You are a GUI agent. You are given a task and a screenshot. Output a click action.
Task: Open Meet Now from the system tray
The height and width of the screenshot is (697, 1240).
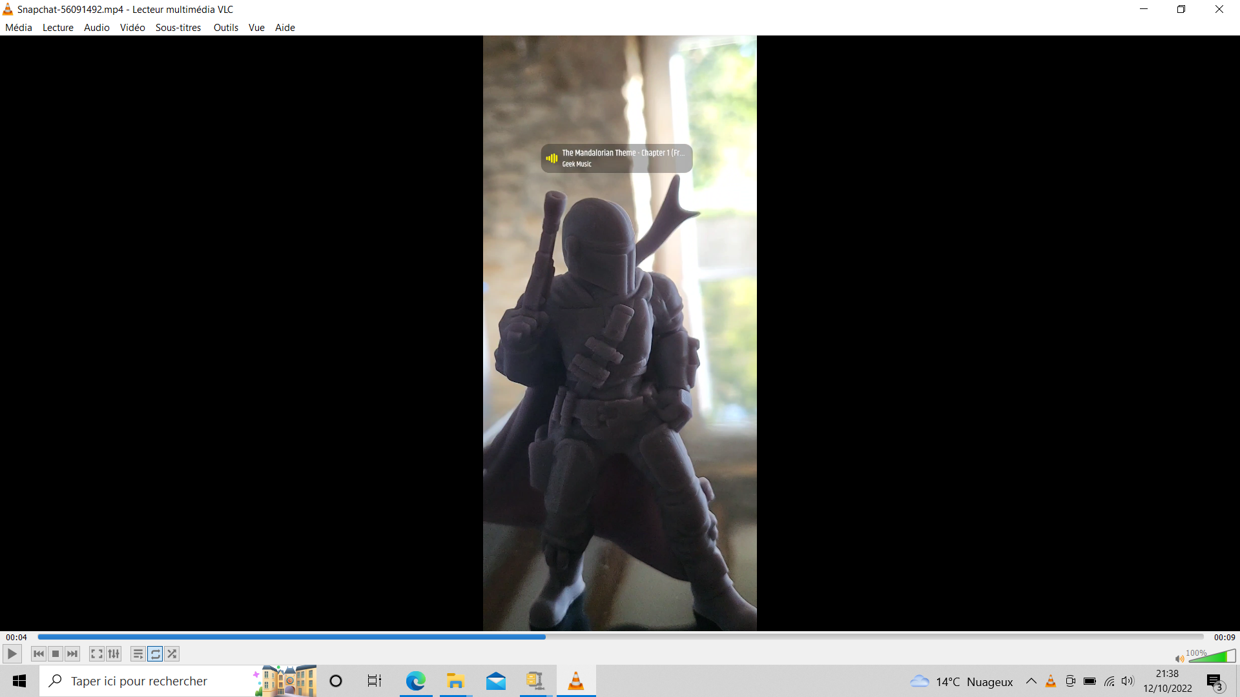click(x=1070, y=681)
